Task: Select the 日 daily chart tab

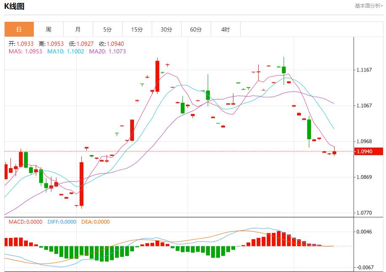Action: click(19, 29)
